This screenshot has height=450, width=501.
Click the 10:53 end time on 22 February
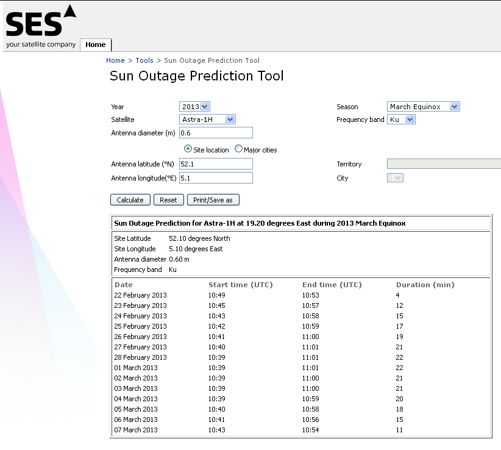[311, 295]
